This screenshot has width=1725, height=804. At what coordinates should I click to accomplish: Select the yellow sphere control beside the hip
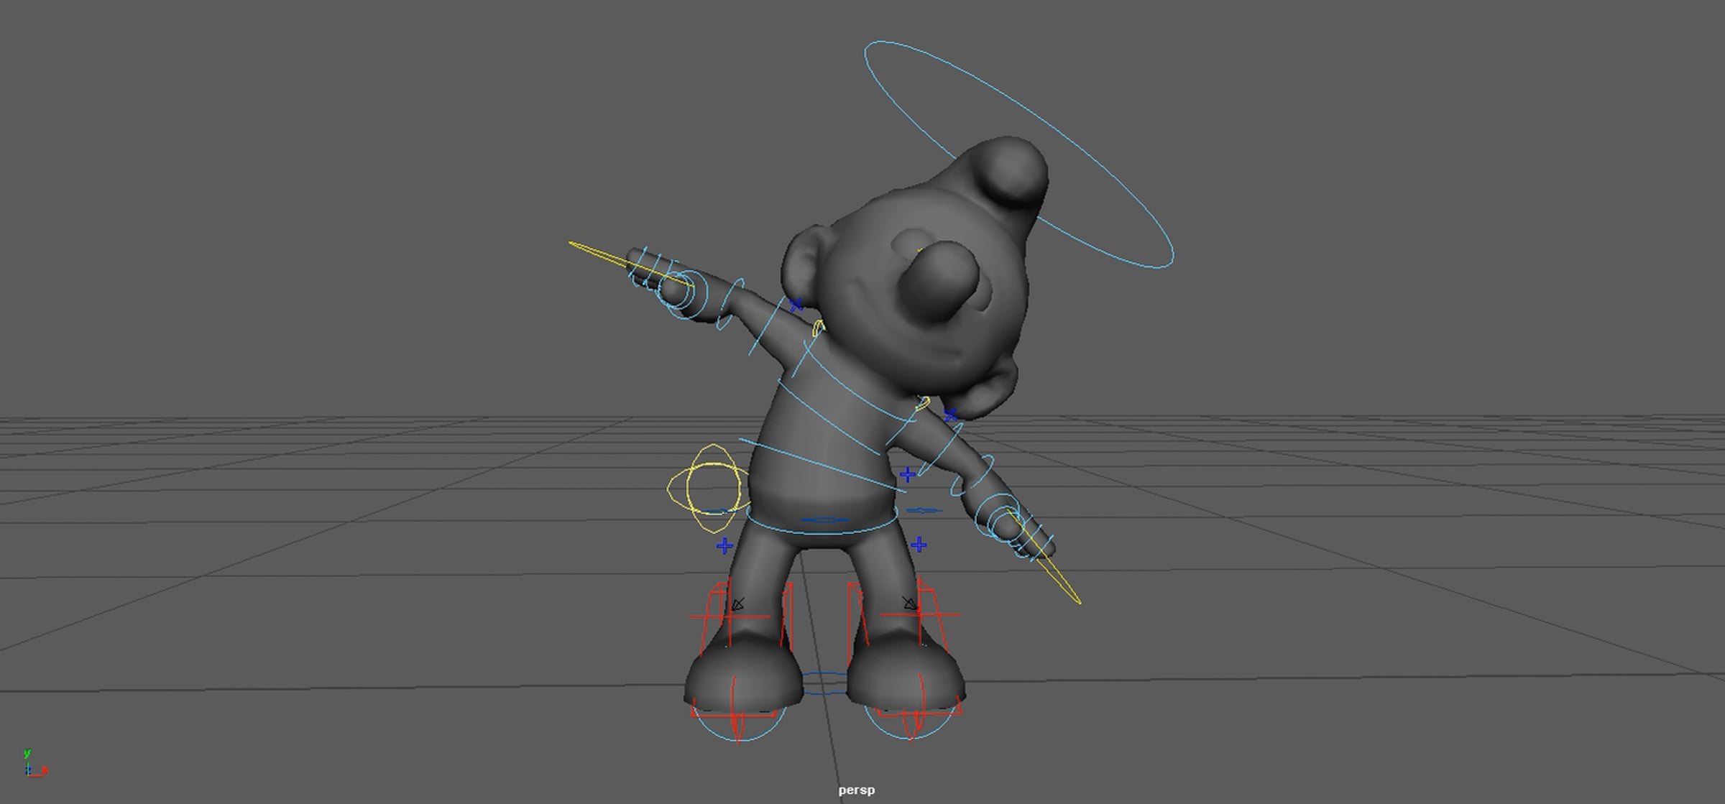tap(709, 489)
